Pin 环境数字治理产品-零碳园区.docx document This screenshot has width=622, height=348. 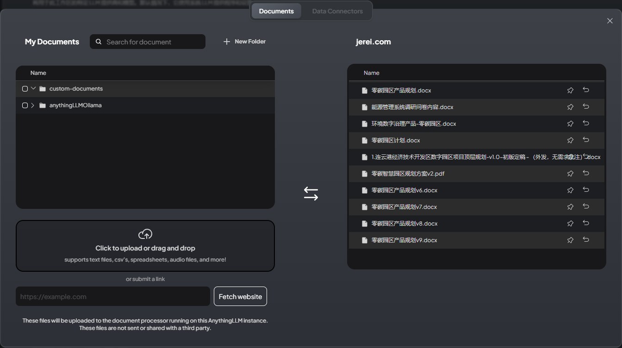(570, 124)
